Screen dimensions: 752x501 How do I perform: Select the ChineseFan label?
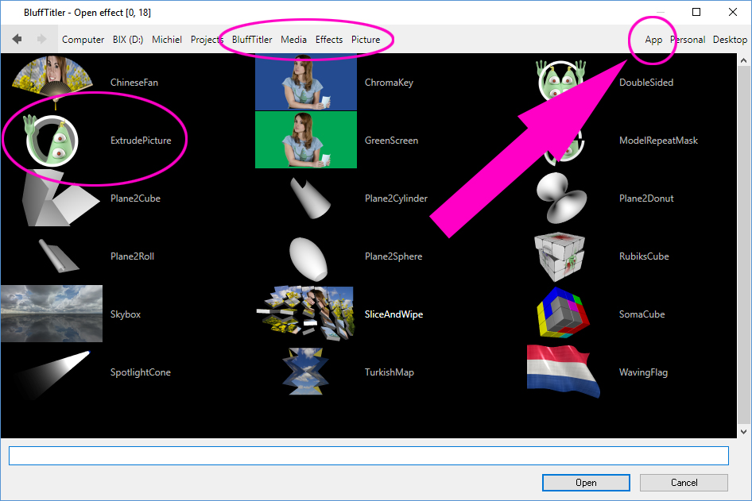(x=134, y=83)
